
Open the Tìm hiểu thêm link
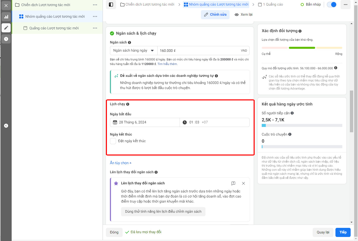[167, 64]
